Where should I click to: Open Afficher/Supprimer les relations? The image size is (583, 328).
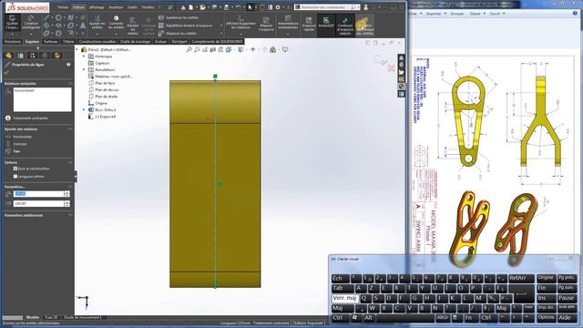[240, 22]
